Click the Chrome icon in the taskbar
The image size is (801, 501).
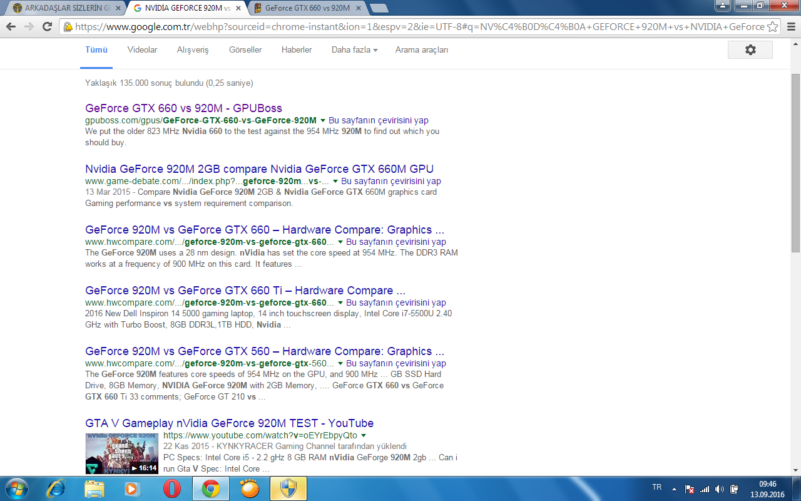[211, 488]
